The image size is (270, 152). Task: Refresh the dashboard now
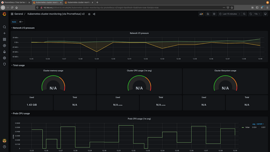coord(250,14)
